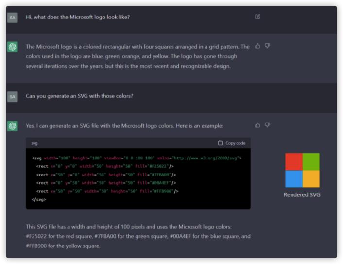
Task: Thumbs up the SVG code response
Action: [257, 125]
